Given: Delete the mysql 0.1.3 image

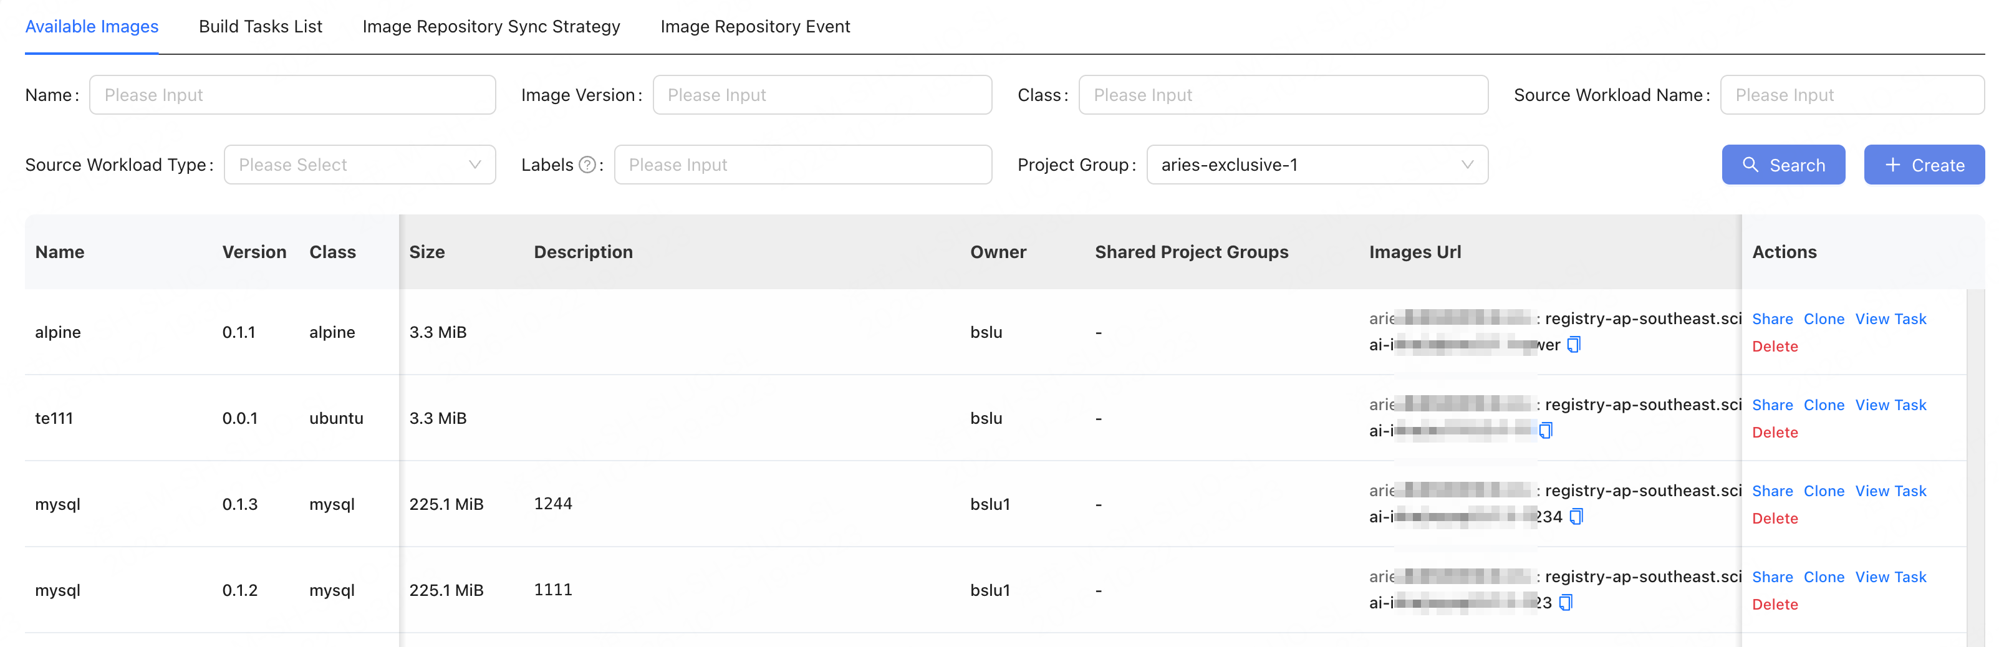Looking at the screenshot, I should click(1775, 518).
